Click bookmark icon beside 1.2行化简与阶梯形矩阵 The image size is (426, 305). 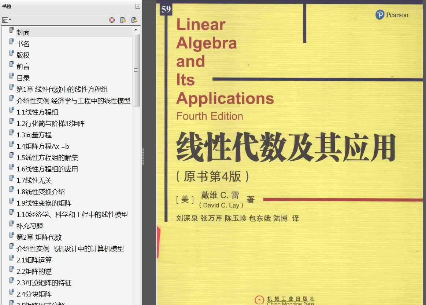click(11, 121)
